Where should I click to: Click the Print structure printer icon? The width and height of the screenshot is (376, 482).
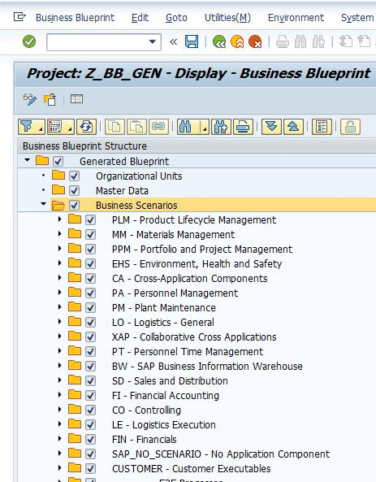pyautogui.click(x=243, y=127)
